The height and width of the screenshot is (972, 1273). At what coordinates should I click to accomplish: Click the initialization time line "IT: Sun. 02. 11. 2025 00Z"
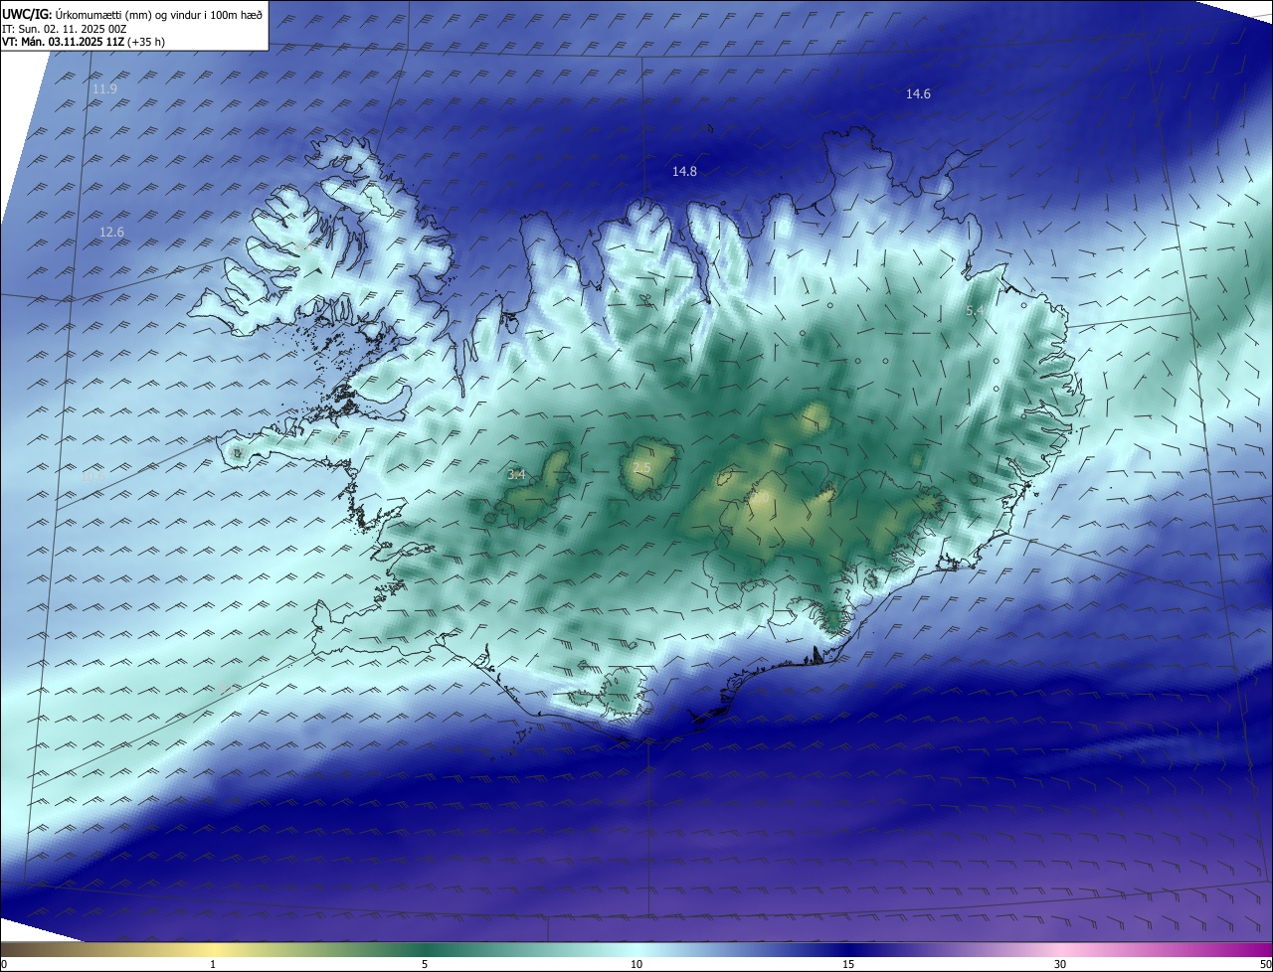65,29
